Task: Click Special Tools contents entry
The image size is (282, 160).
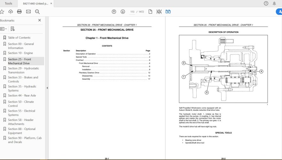Action: [x=113, y=57]
